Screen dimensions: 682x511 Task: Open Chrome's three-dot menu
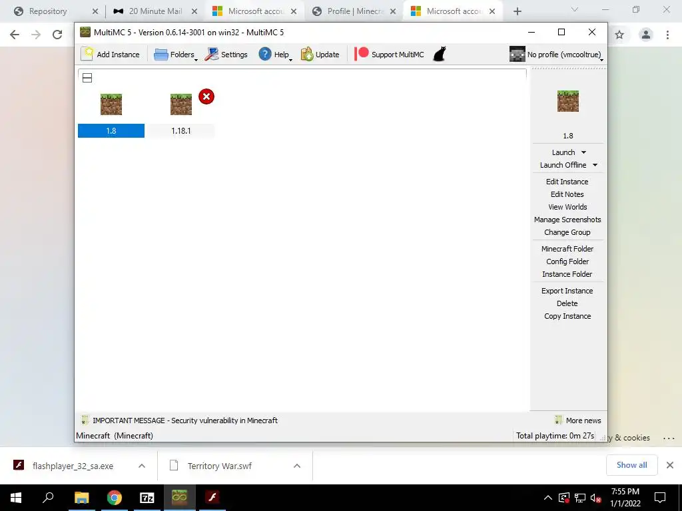[667, 35]
